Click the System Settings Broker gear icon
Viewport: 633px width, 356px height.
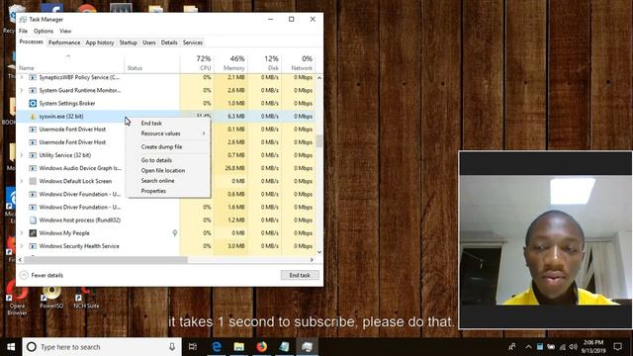33,103
